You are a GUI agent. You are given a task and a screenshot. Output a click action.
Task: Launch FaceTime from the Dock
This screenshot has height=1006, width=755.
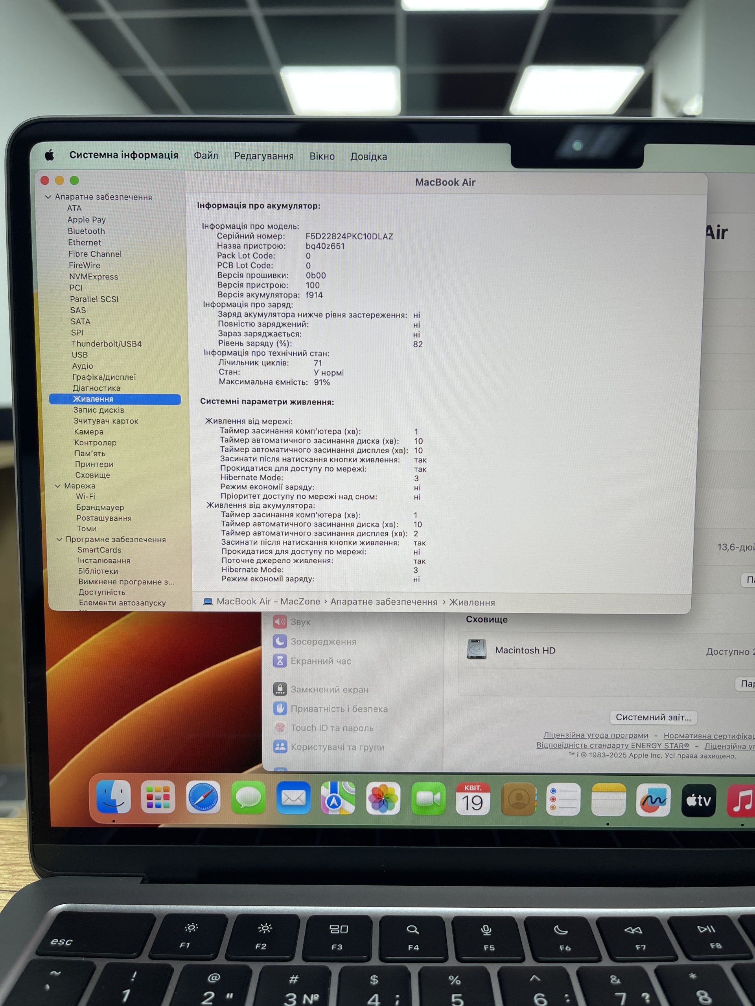coord(428,800)
